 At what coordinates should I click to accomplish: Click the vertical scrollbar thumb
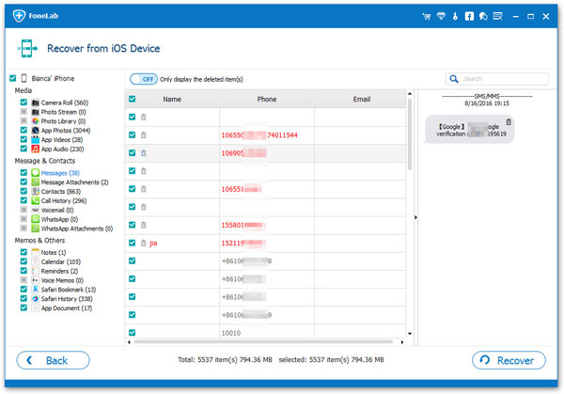pos(409,134)
